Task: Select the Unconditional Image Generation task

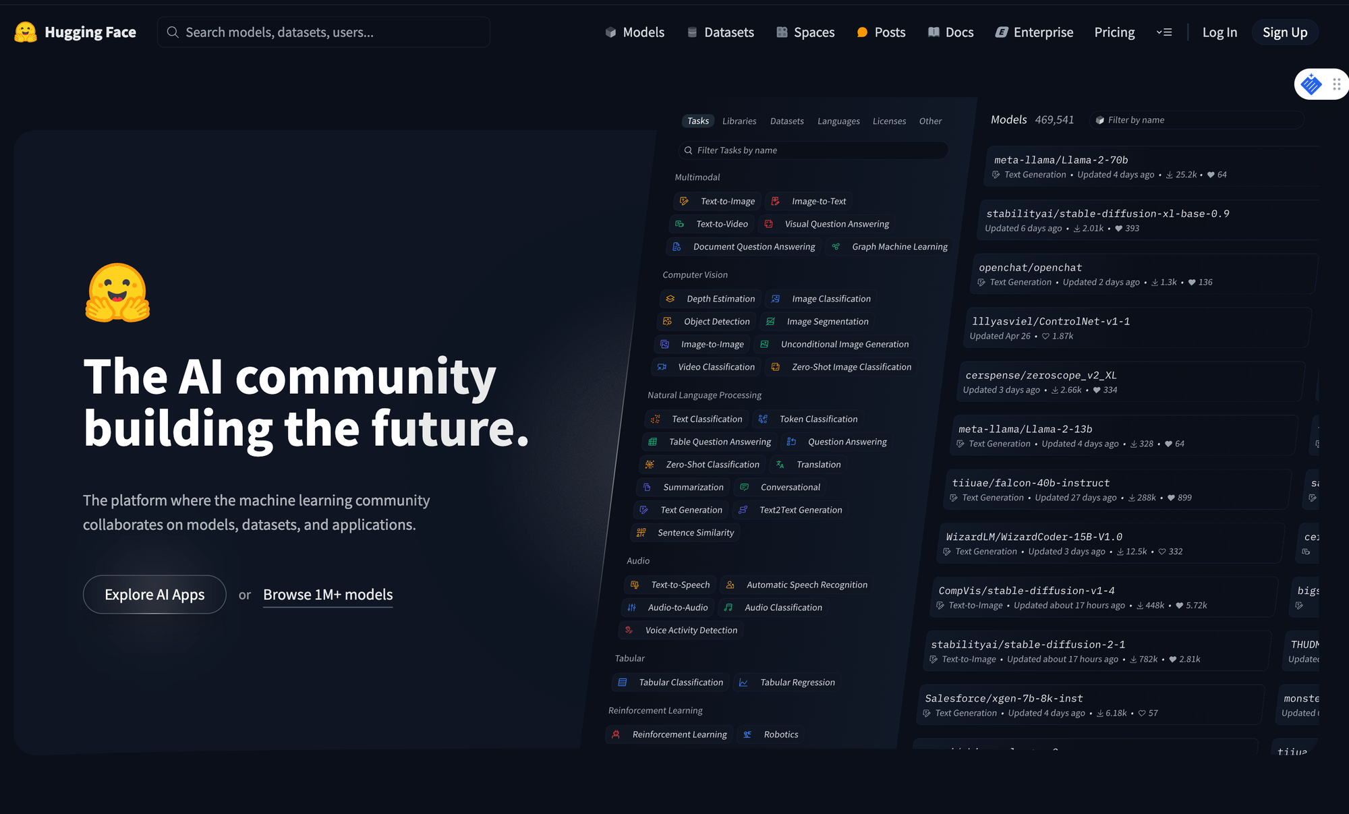Action: tap(834, 344)
